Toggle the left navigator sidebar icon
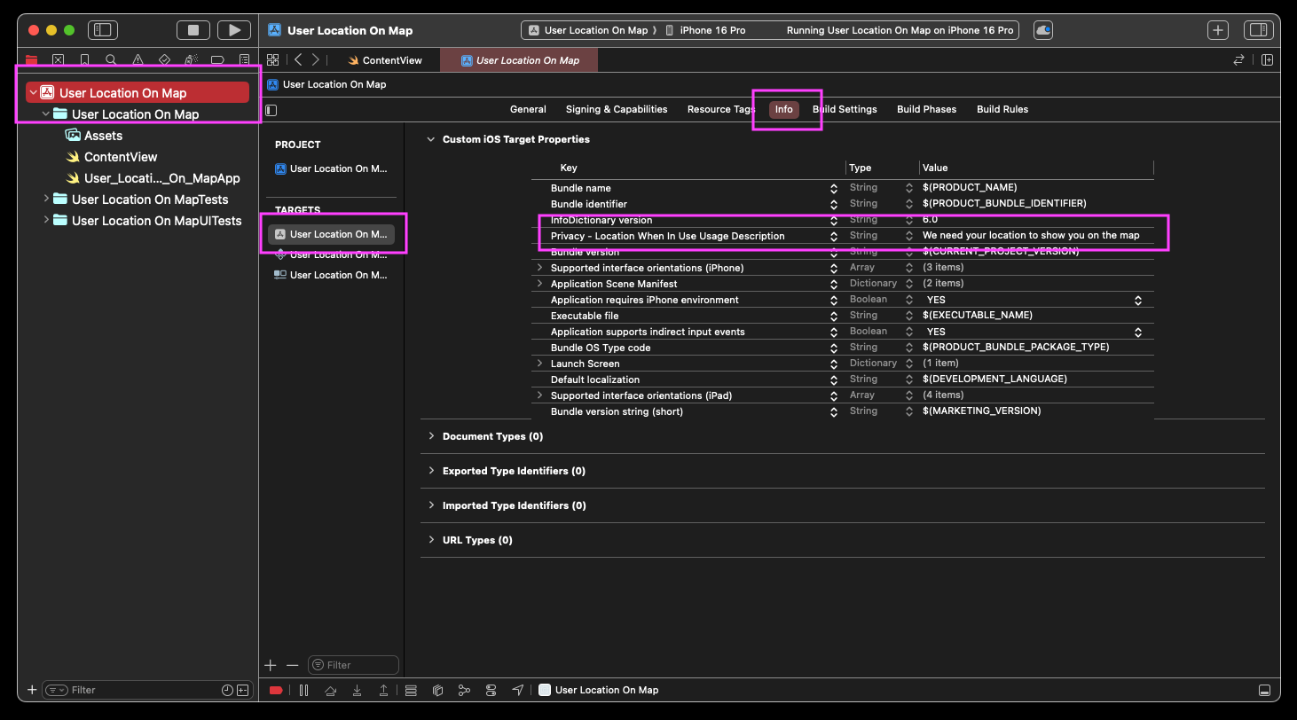 (103, 30)
